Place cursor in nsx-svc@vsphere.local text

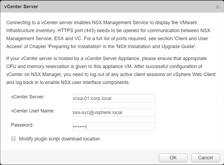click(x=97, y=113)
